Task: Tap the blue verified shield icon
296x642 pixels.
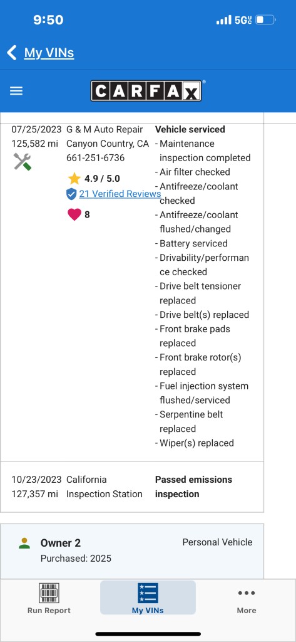Action: click(x=71, y=194)
